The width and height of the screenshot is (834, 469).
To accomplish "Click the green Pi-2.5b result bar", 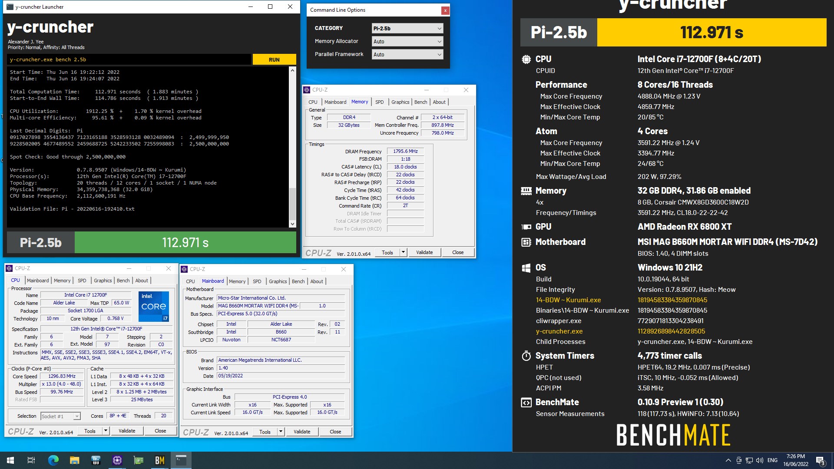I will point(185,242).
